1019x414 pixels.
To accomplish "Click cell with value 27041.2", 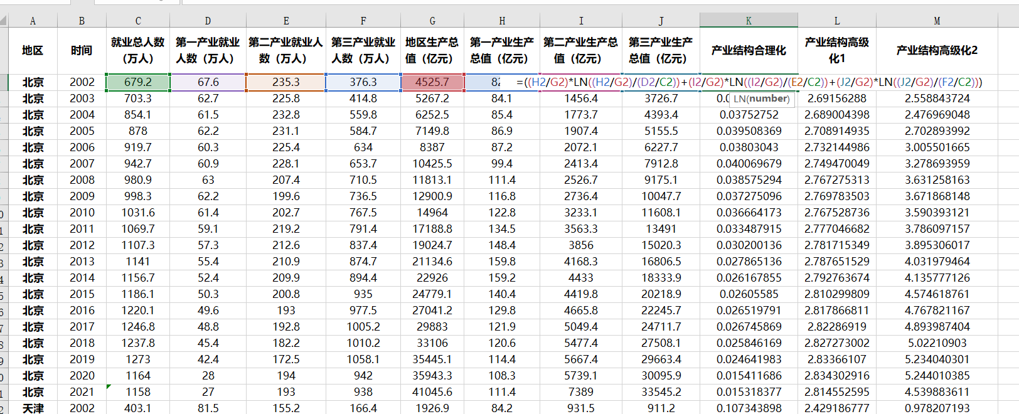I will click(x=432, y=310).
